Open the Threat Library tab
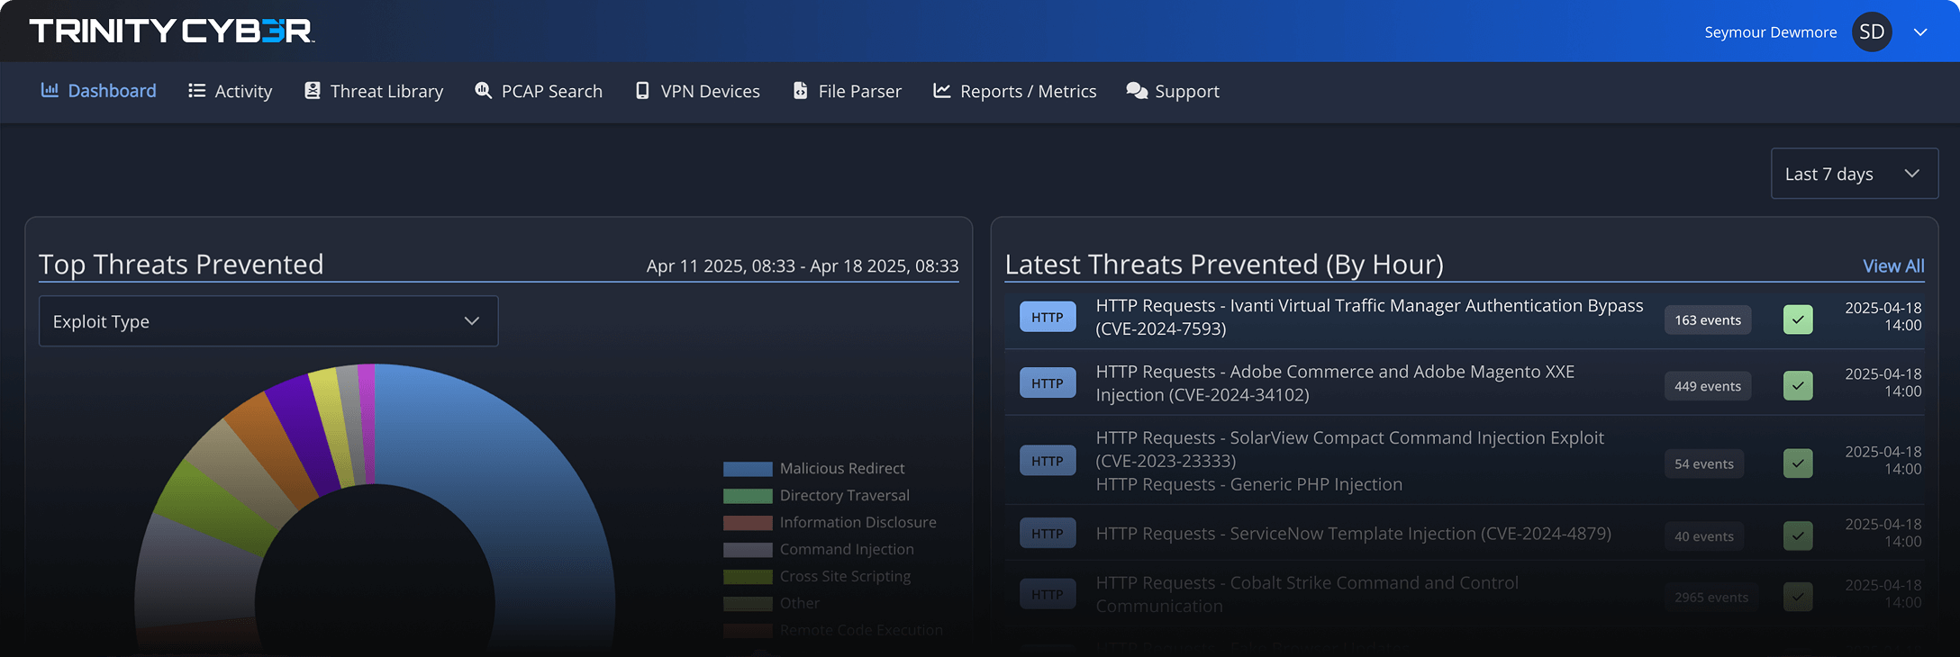Screen dimensions: 1960x657 (374, 91)
